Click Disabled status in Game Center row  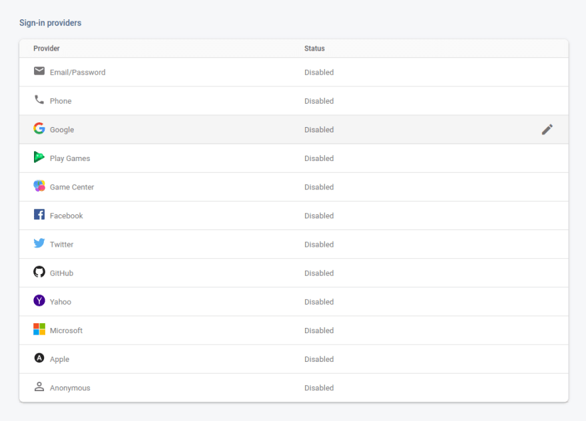319,187
